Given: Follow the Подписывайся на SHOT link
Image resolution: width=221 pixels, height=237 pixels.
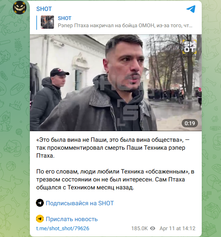Looking at the screenshot, I should (80, 203).
